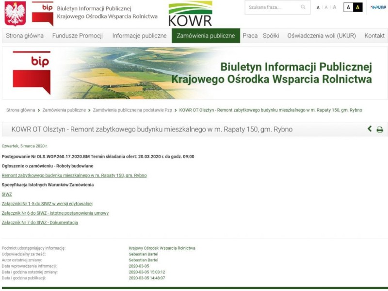Click the KOWR logo
The height and width of the screenshot is (291, 388).
(190, 14)
